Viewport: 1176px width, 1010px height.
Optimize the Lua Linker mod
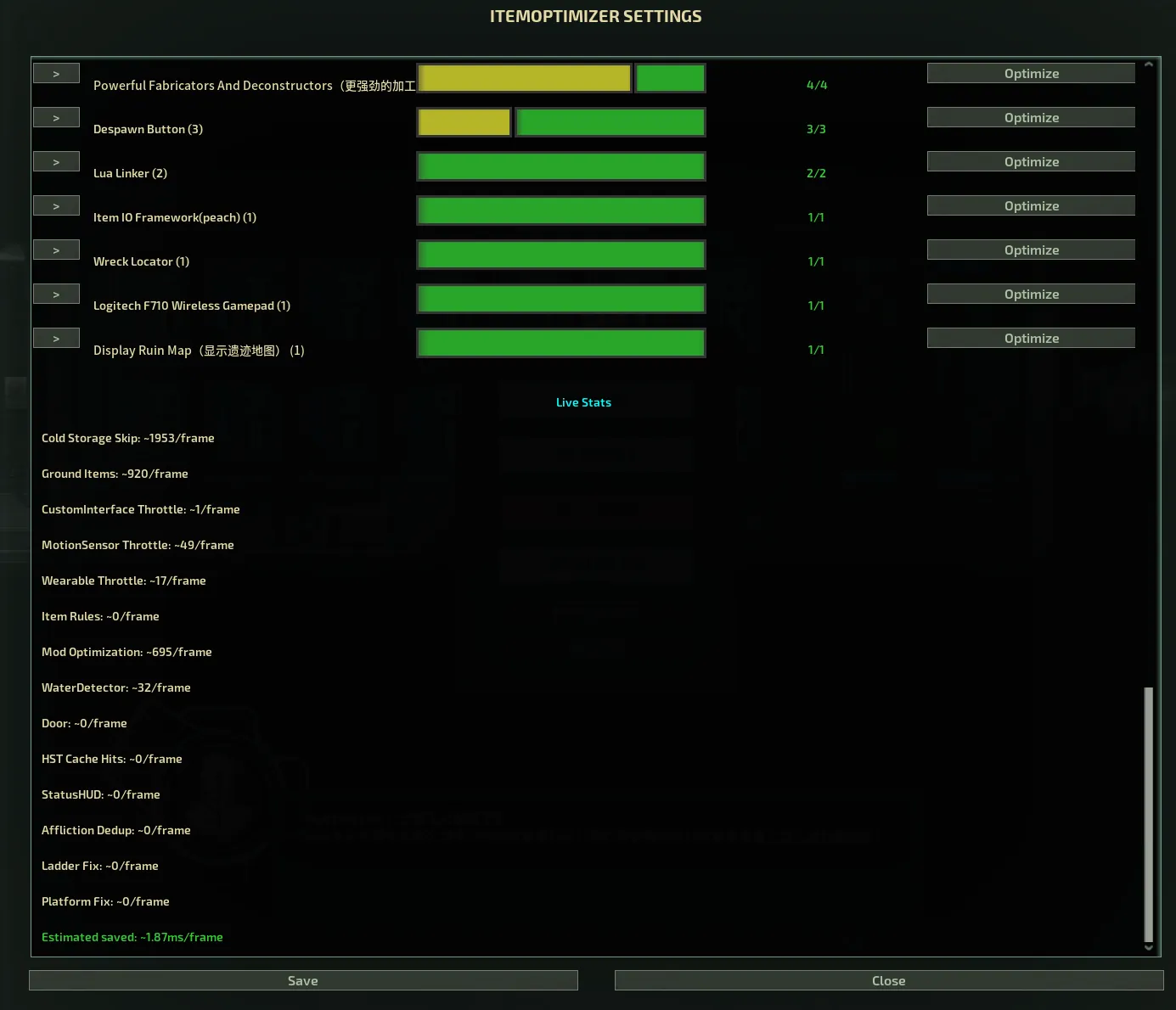(x=1030, y=162)
